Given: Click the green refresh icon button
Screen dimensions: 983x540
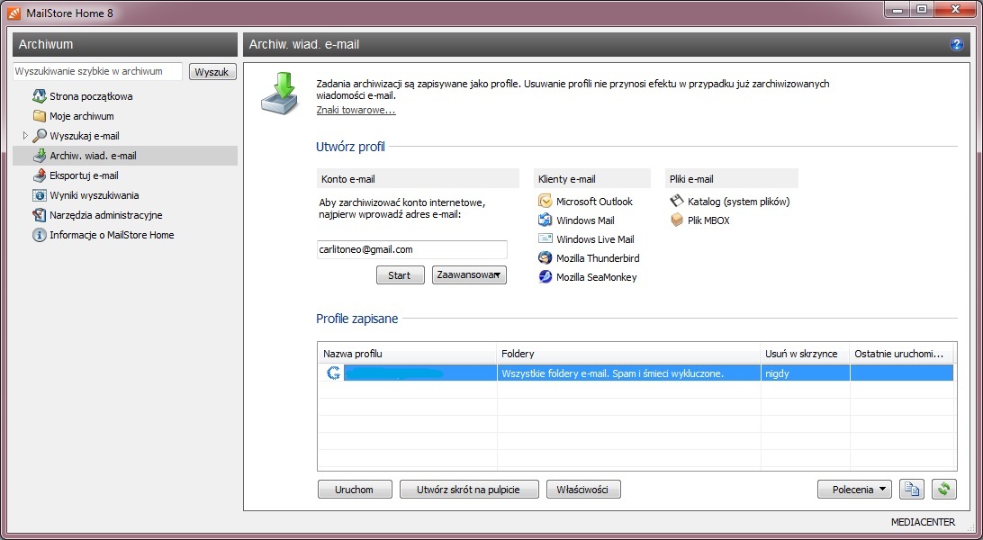Looking at the screenshot, I should (944, 490).
